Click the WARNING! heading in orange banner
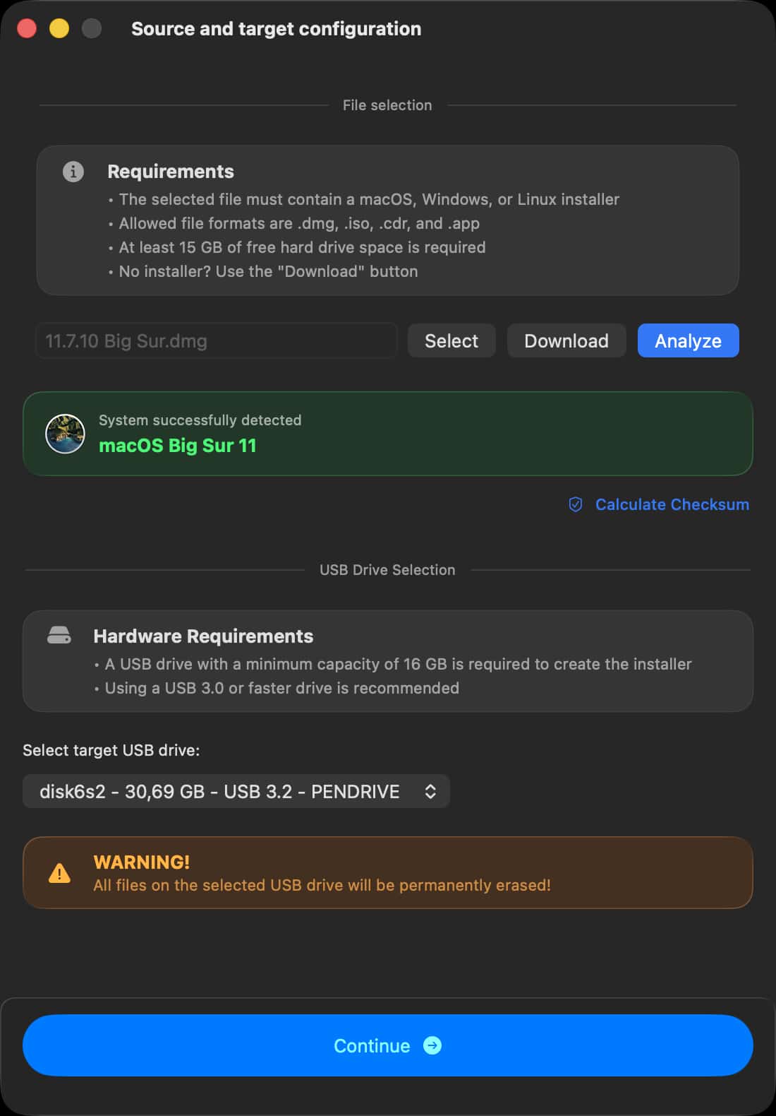The width and height of the screenshot is (776, 1116). pyautogui.click(x=142, y=862)
